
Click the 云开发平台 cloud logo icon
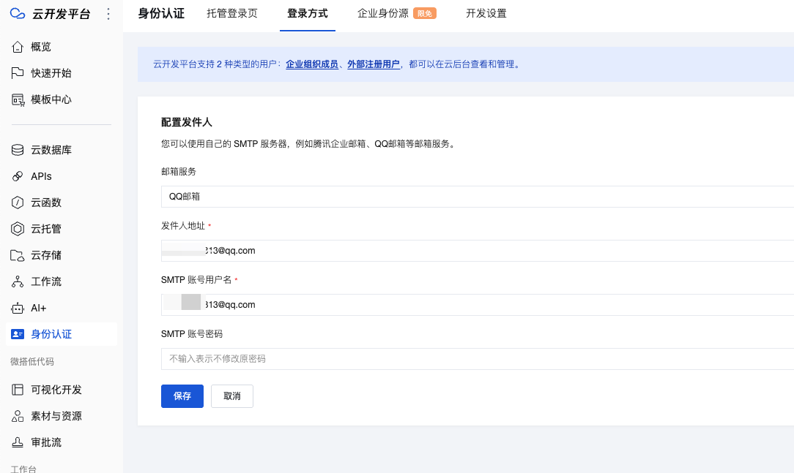(x=18, y=14)
